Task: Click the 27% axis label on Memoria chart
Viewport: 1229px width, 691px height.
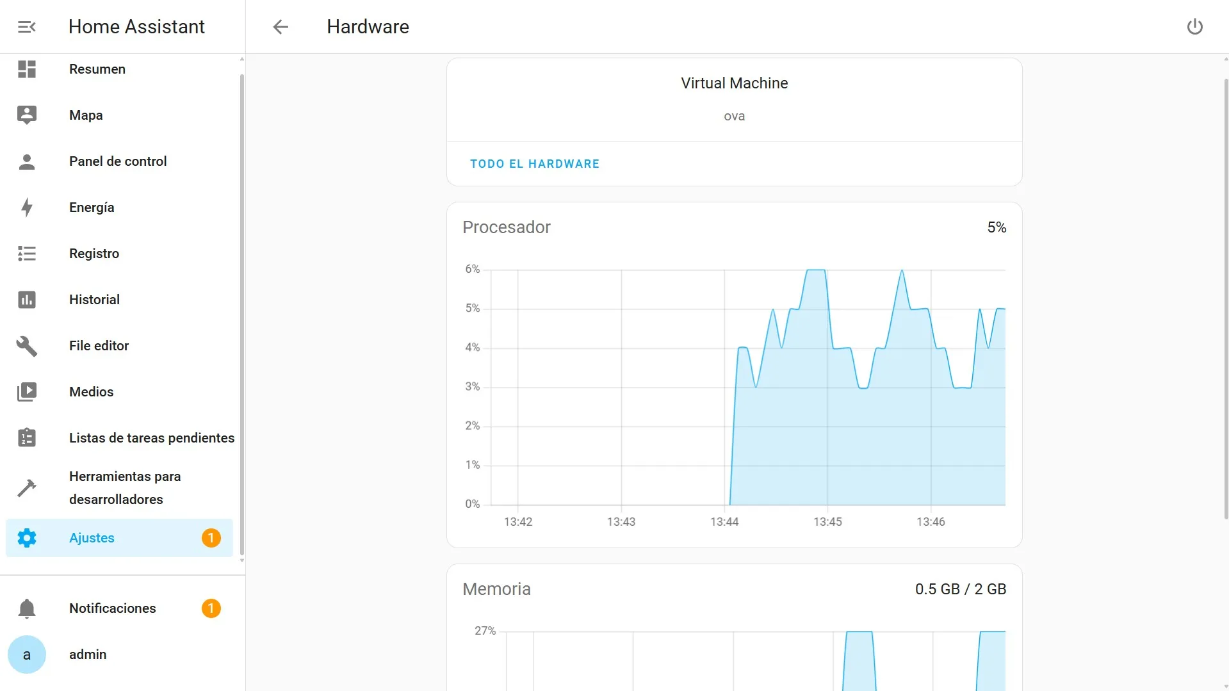Action: tap(485, 631)
